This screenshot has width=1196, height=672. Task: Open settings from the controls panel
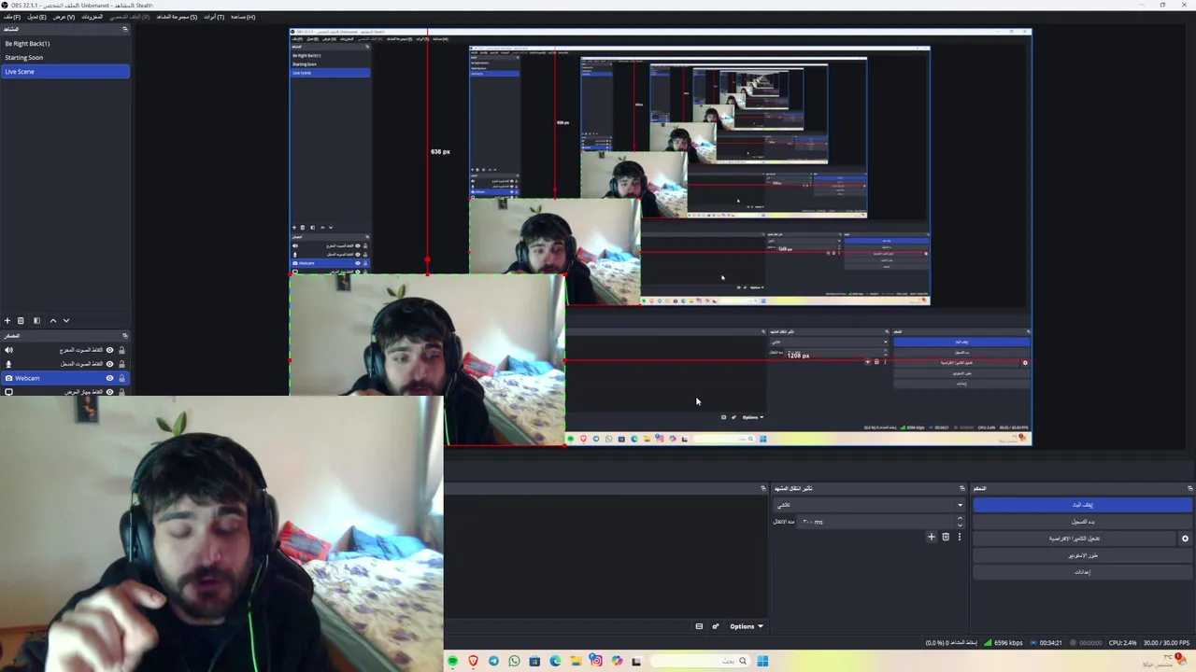(1082, 571)
